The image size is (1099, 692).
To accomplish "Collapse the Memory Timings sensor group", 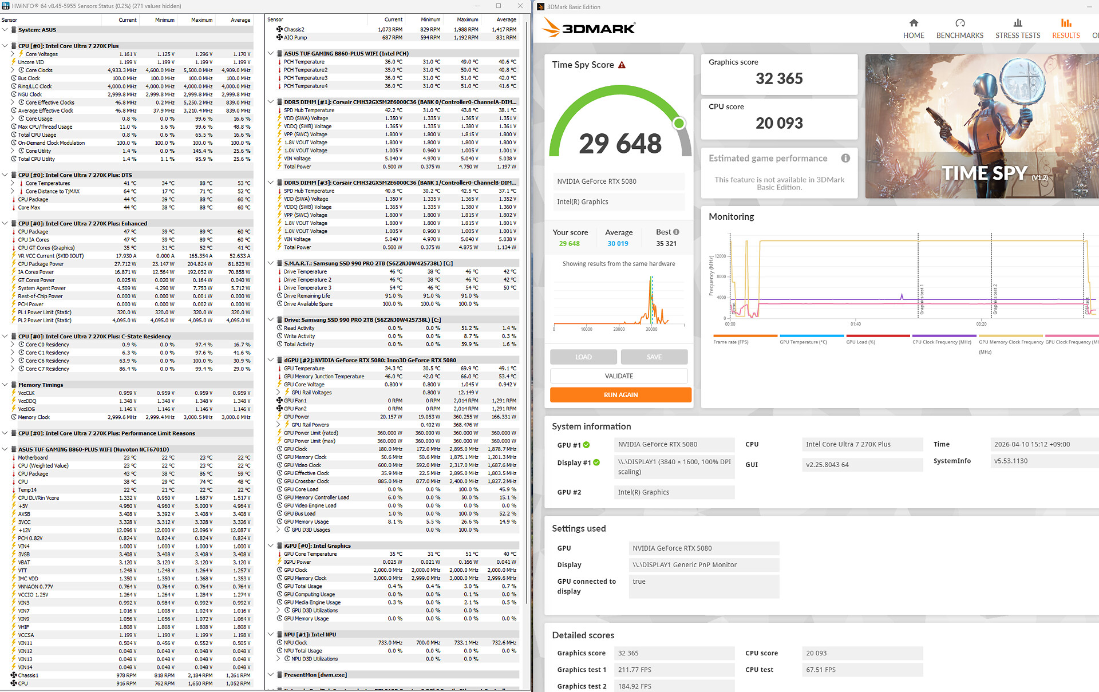I will pyautogui.click(x=5, y=385).
